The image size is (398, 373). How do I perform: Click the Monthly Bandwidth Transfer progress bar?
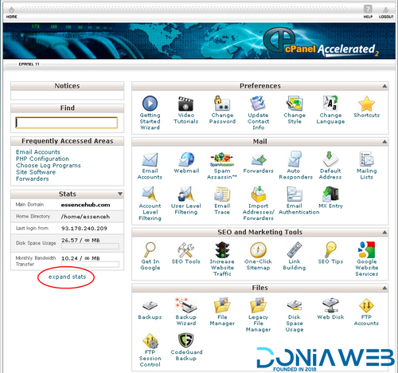pyautogui.click(x=90, y=265)
